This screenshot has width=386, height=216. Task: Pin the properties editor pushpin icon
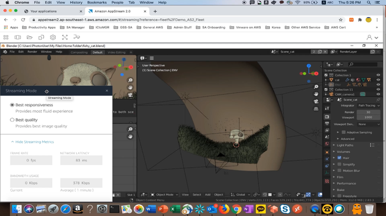click(378, 99)
